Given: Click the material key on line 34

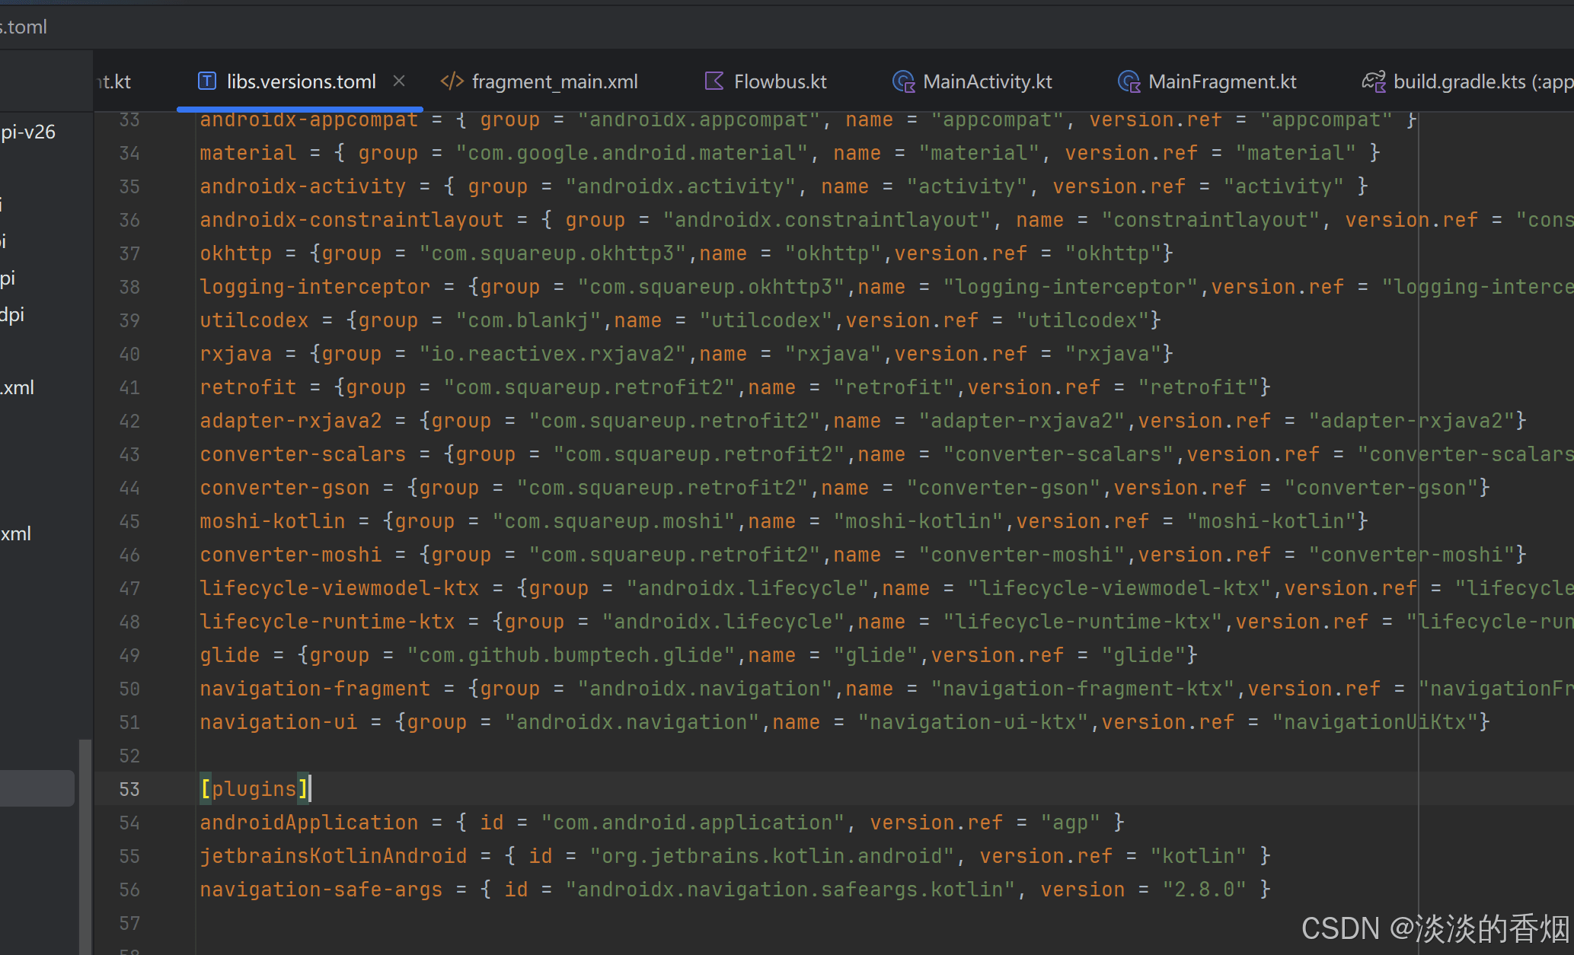Looking at the screenshot, I should point(248,153).
